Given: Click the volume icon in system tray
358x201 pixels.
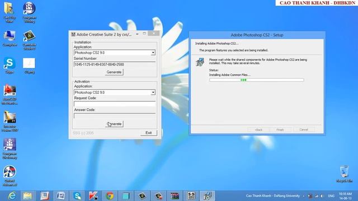Looking at the screenshot, I should coord(322,196).
